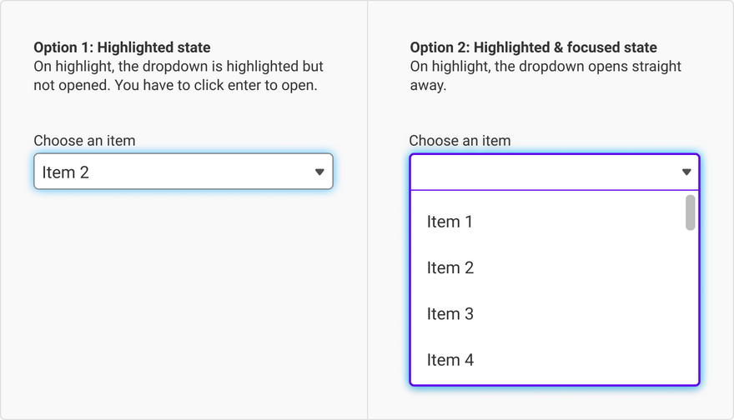Choose Item 2 in the open dropdown list
Image resolution: width=734 pixels, height=420 pixels.
tap(450, 267)
